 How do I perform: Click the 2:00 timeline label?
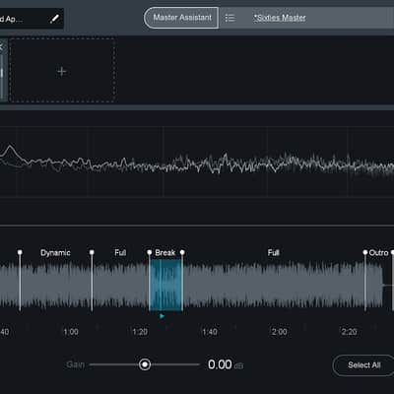280,332
